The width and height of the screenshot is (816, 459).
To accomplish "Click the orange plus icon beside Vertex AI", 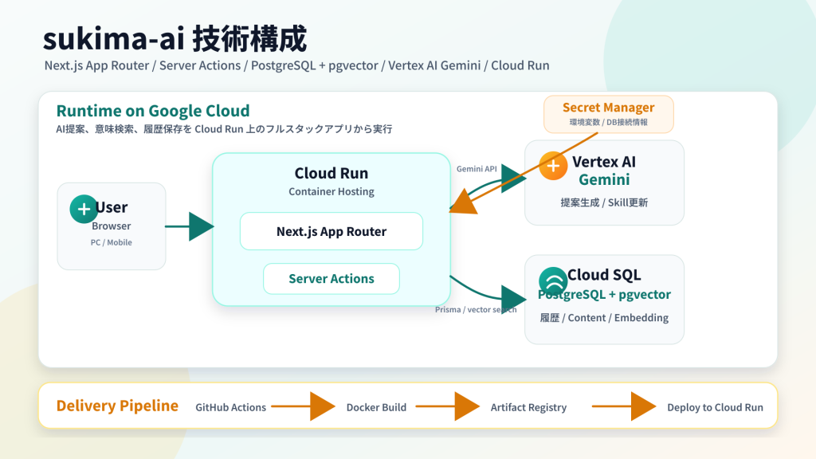I will (x=553, y=166).
